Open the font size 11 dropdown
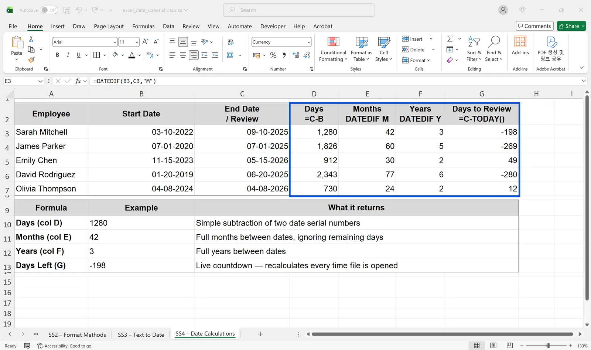Viewport: 591px width, 350px height. (137, 42)
